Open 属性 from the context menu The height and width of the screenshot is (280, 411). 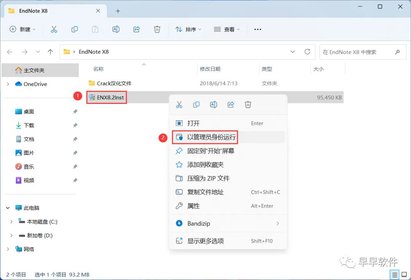tap(228, 206)
